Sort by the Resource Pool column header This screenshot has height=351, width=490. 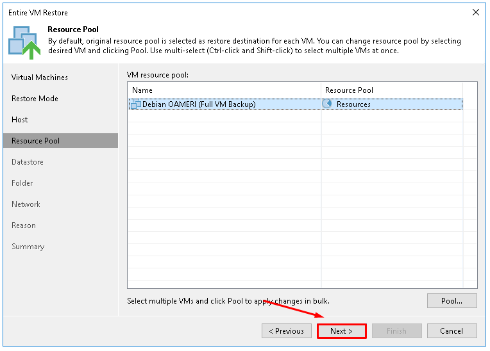[x=392, y=90]
